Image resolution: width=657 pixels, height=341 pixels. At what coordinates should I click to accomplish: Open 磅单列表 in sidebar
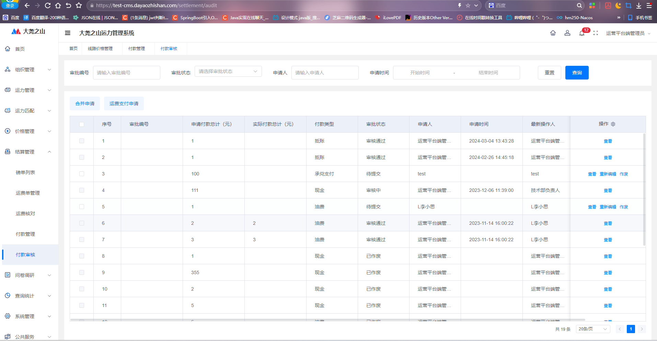pos(25,172)
